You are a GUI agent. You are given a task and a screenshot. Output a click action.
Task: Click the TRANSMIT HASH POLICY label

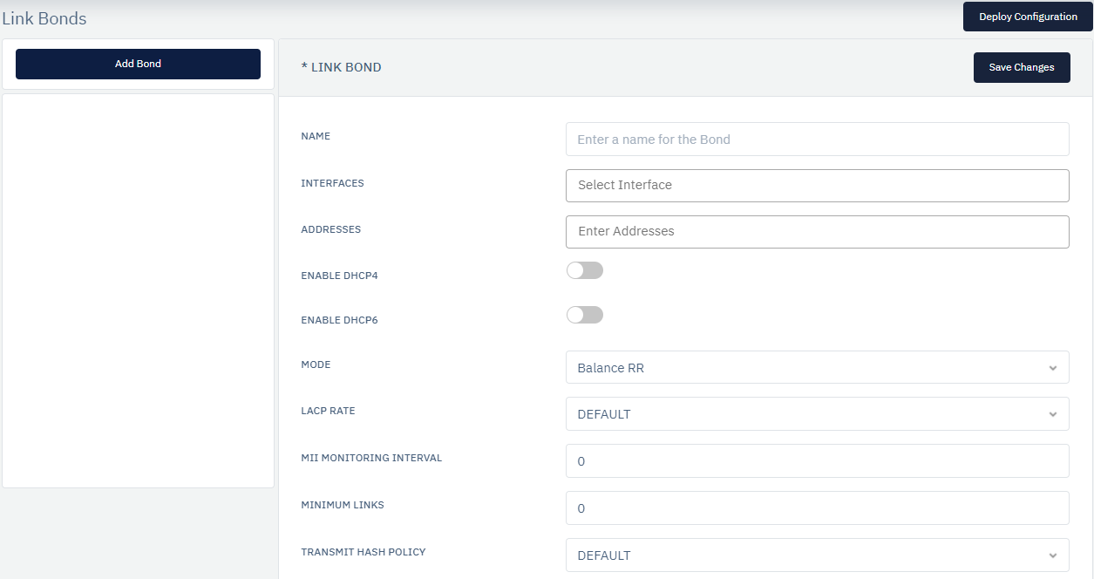364,552
